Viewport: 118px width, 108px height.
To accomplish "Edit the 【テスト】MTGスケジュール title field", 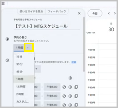I will 47,26.
